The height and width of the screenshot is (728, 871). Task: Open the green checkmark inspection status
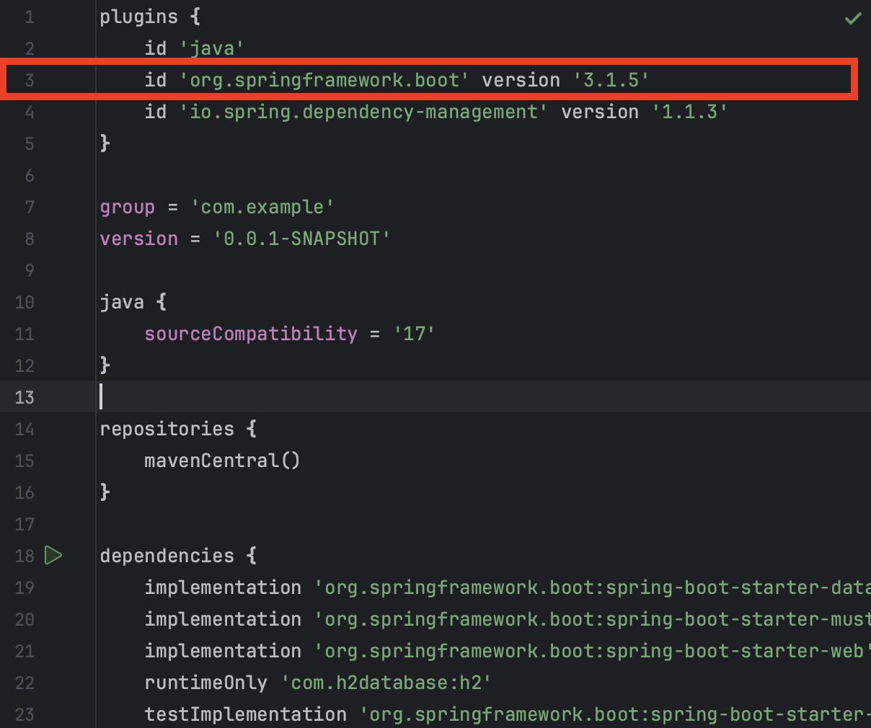coord(853,18)
